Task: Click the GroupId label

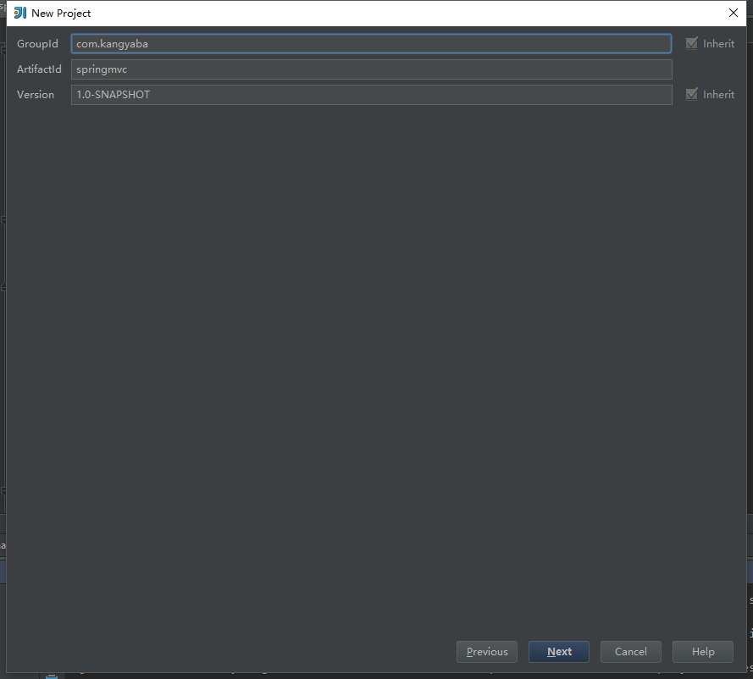Action: coord(37,44)
